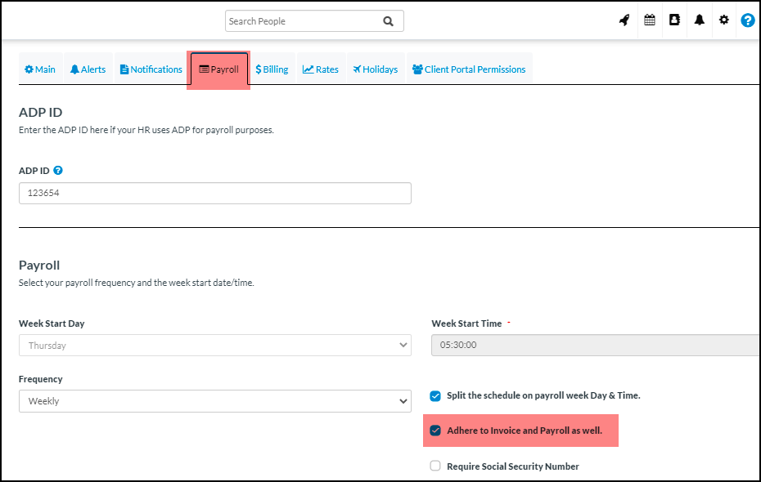Enable Require Social Security Number checkbox
The height and width of the screenshot is (482, 761).
435,466
